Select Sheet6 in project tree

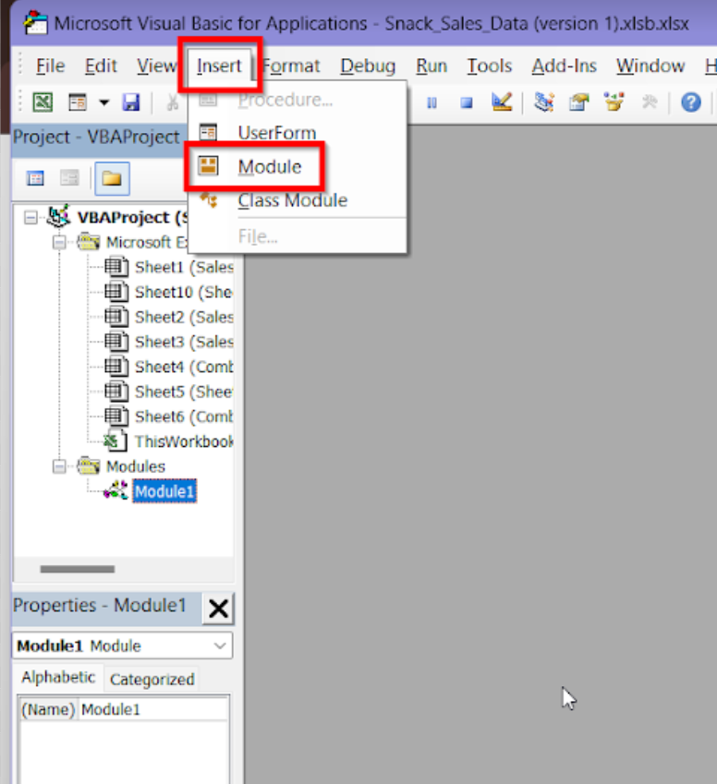point(184,417)
